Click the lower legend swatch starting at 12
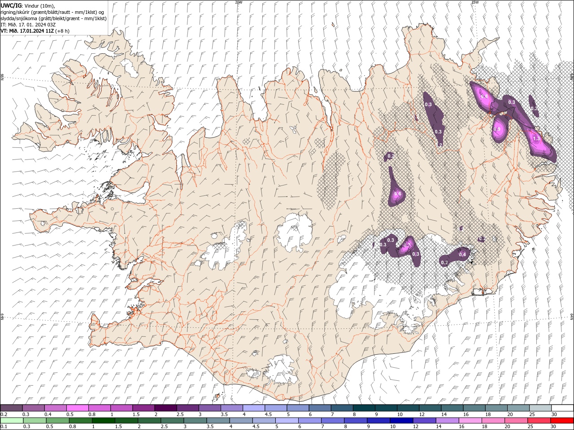Image resolution: width=574 pixels, height=430 pixels. point(425,420)
